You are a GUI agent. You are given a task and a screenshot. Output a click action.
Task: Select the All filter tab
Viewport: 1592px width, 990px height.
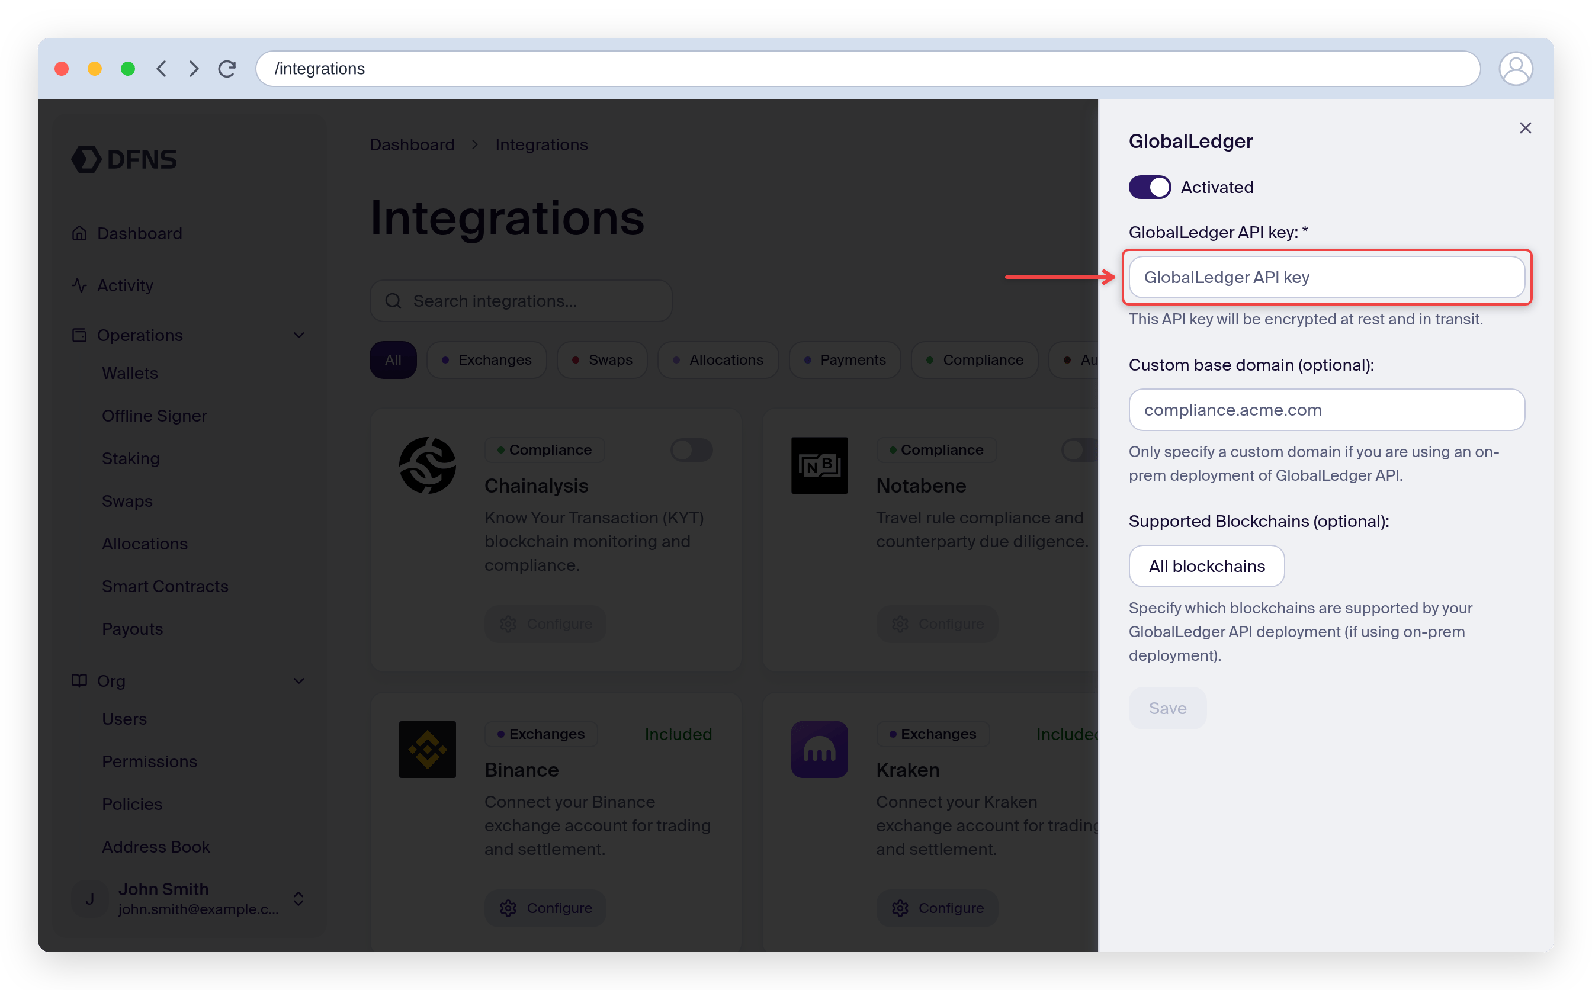click(393, 360)
